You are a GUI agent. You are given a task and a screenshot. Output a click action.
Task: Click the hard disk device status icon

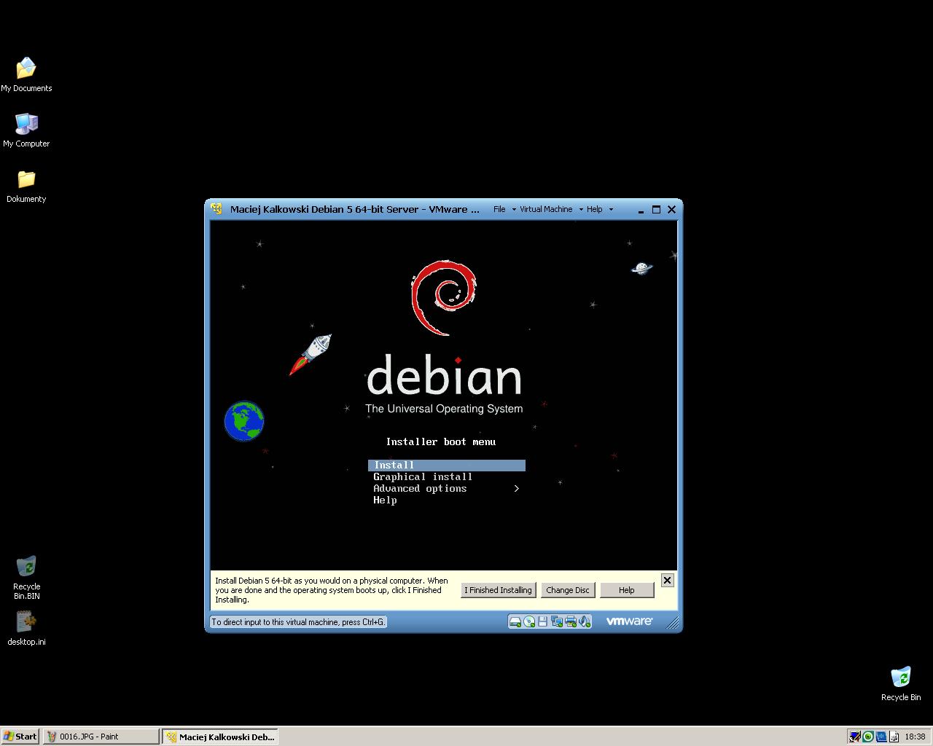point(515,621)
